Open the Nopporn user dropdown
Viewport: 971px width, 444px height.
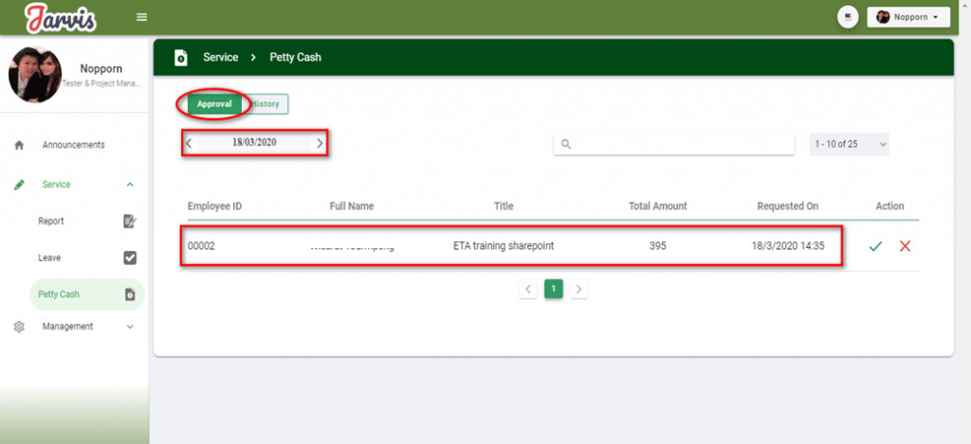(907, 17)
